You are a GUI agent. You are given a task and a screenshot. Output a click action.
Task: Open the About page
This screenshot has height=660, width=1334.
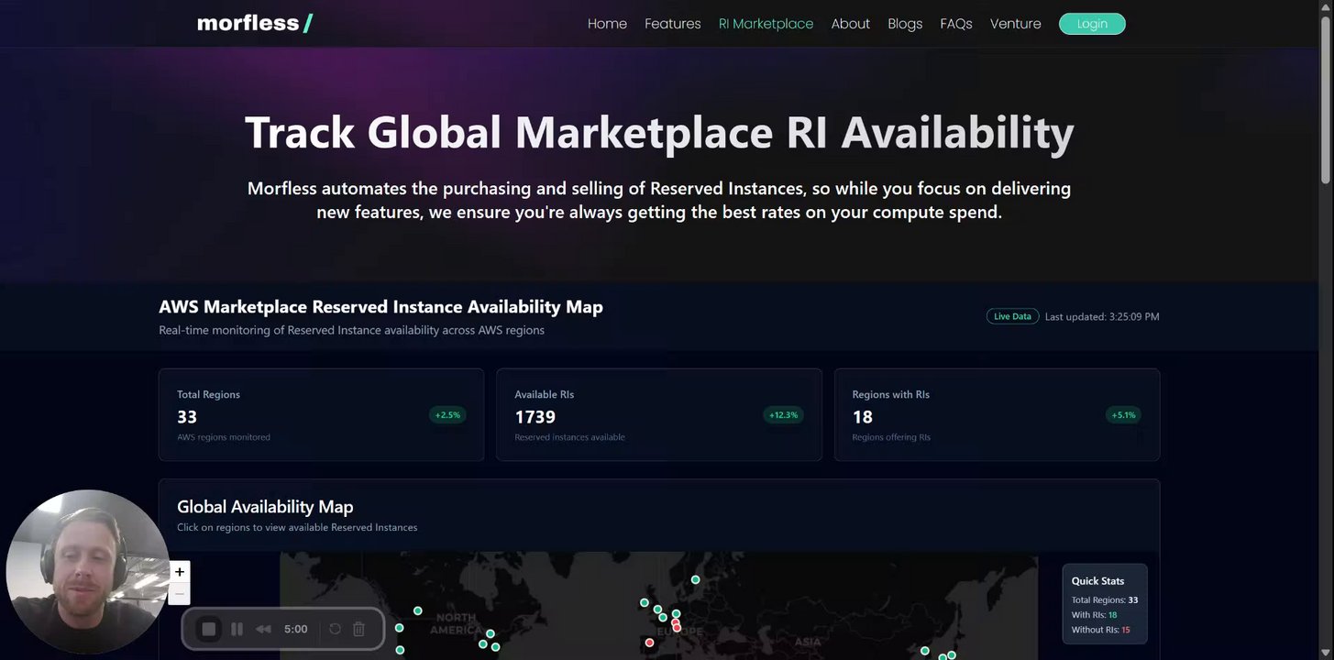[x=851, y=24]
